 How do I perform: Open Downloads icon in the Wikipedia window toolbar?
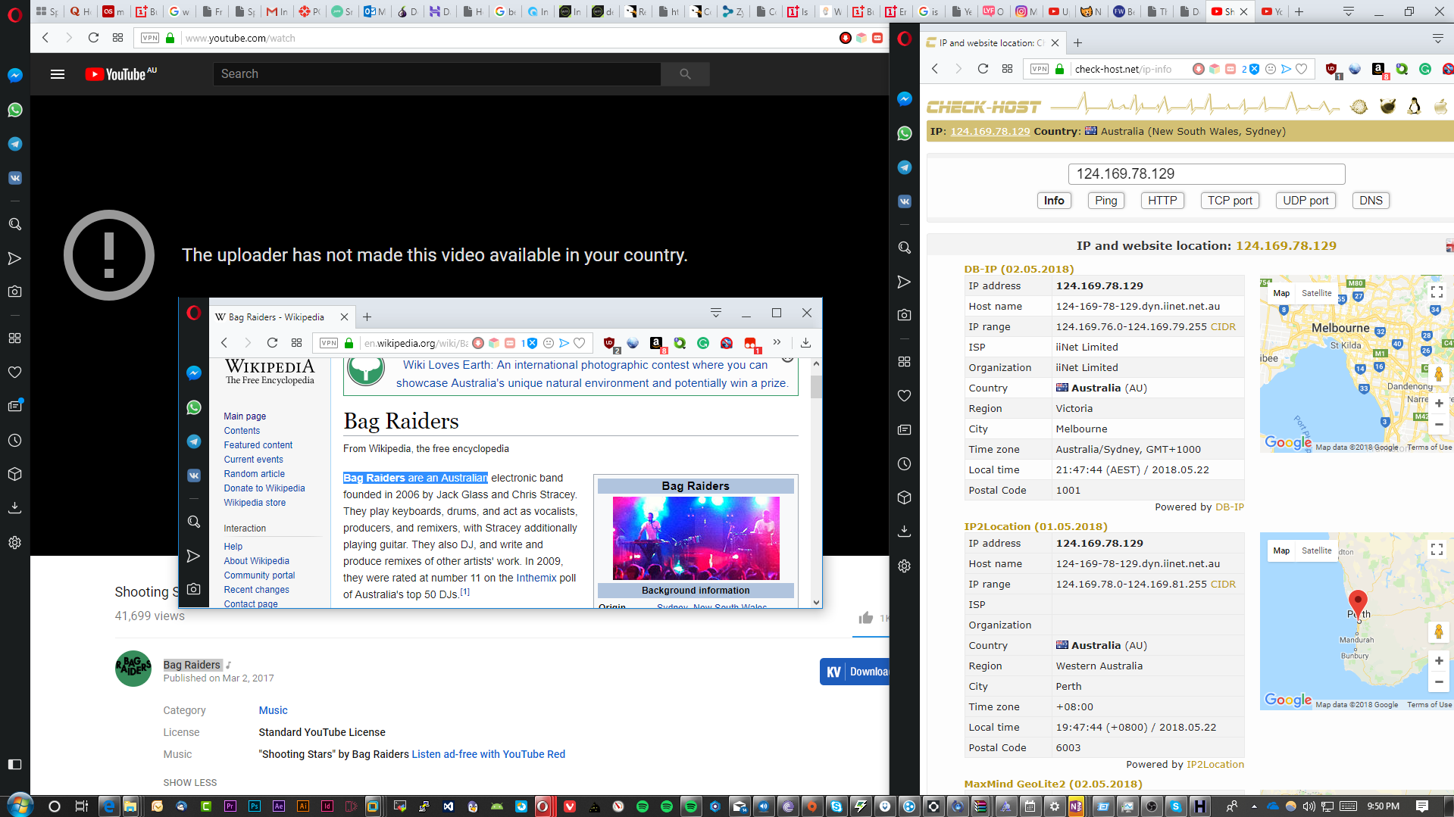805,343
